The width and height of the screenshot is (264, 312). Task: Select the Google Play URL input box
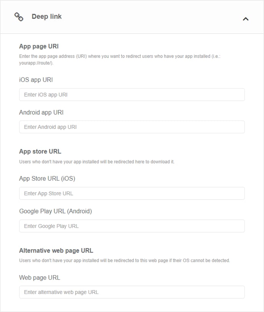pos(132,226)
